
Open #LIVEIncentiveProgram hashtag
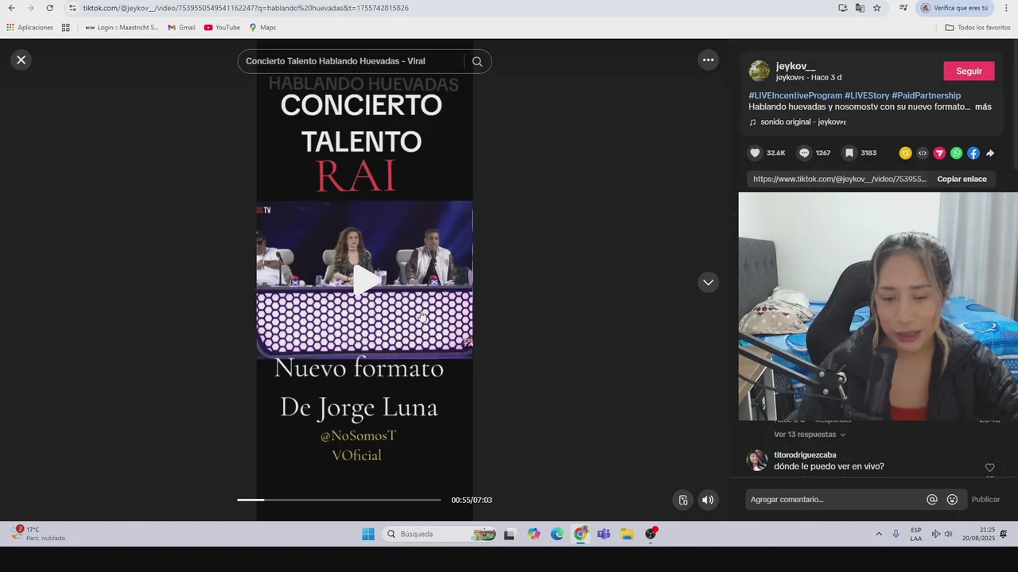[x=795, y=95]
